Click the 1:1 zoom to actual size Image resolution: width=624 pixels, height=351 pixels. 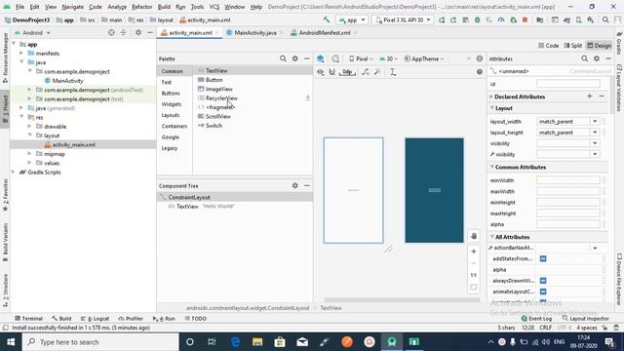click(x=474, y=275)
